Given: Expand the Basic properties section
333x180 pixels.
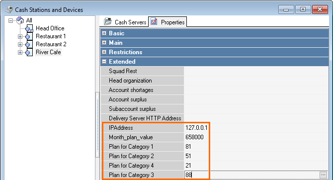Looking at the screenshot, I should [104, 33].
